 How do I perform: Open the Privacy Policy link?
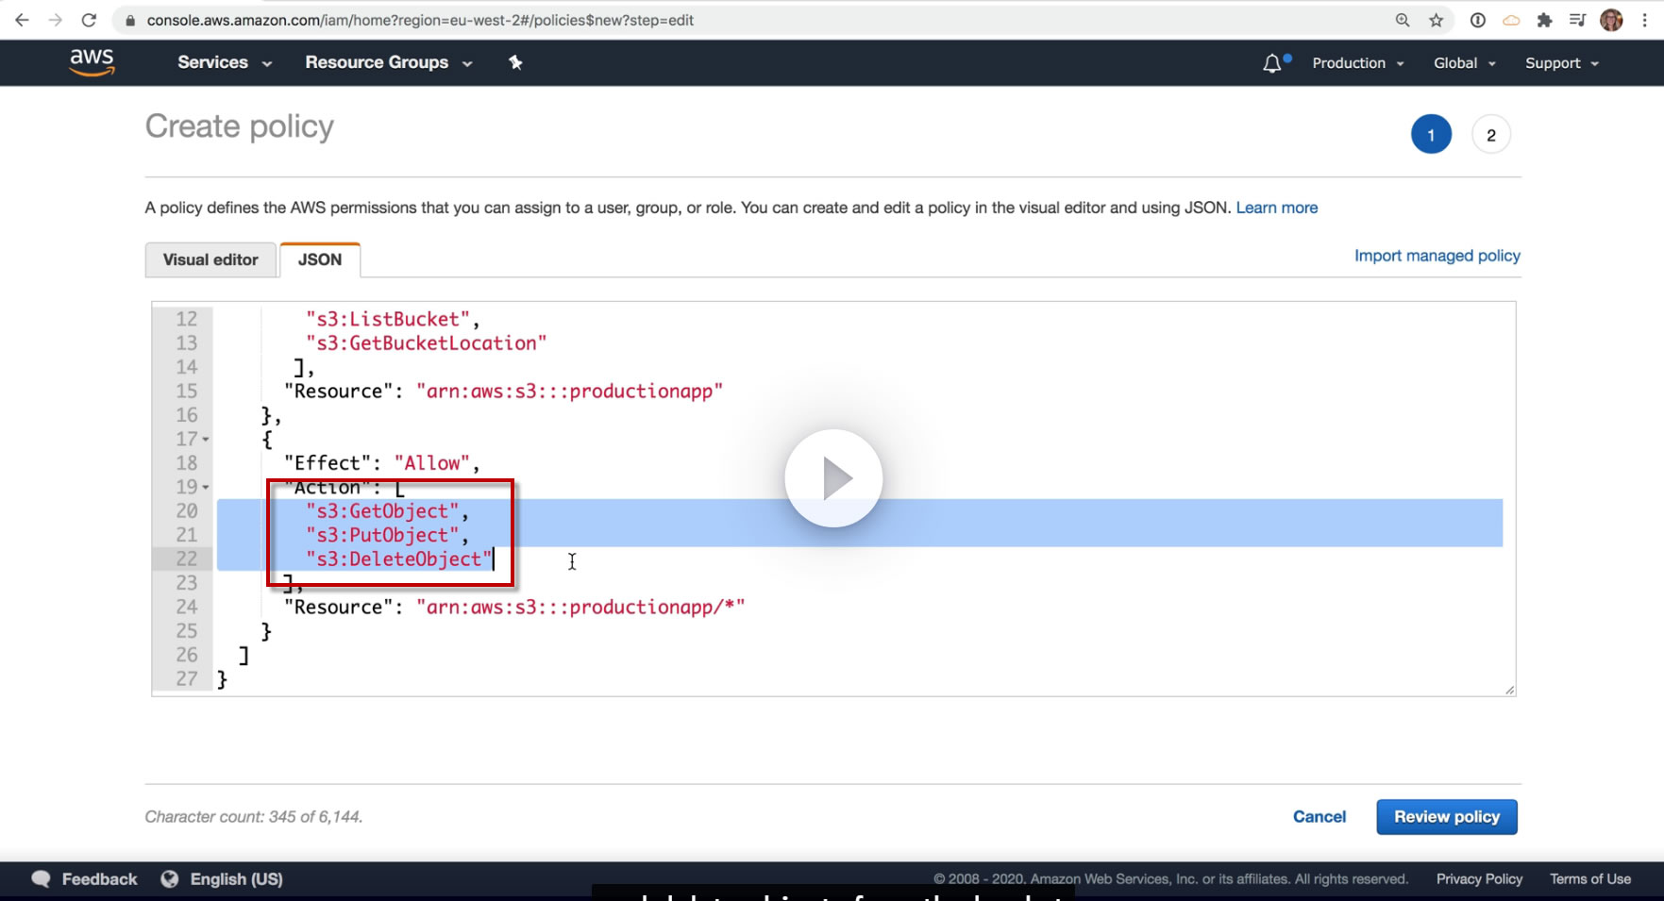point(1479,878)
